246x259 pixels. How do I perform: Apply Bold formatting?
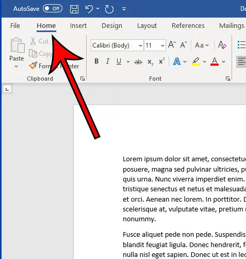point(96,61)
